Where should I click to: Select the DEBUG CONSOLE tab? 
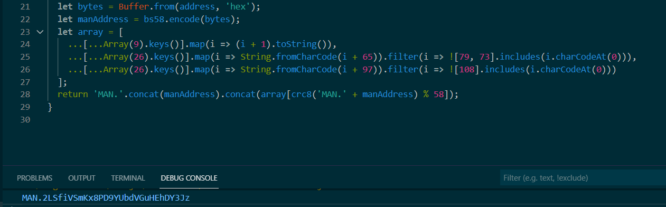pyautogui.click(x=189, y=178)
